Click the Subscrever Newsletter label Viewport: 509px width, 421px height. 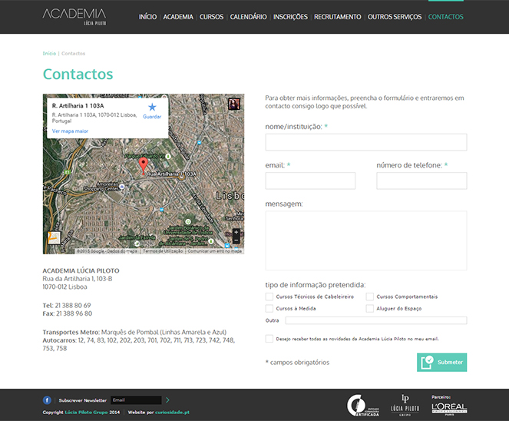coord(83,400)
